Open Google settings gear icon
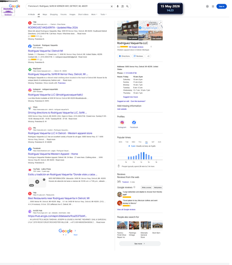232x265 pixels. point(207,6)
